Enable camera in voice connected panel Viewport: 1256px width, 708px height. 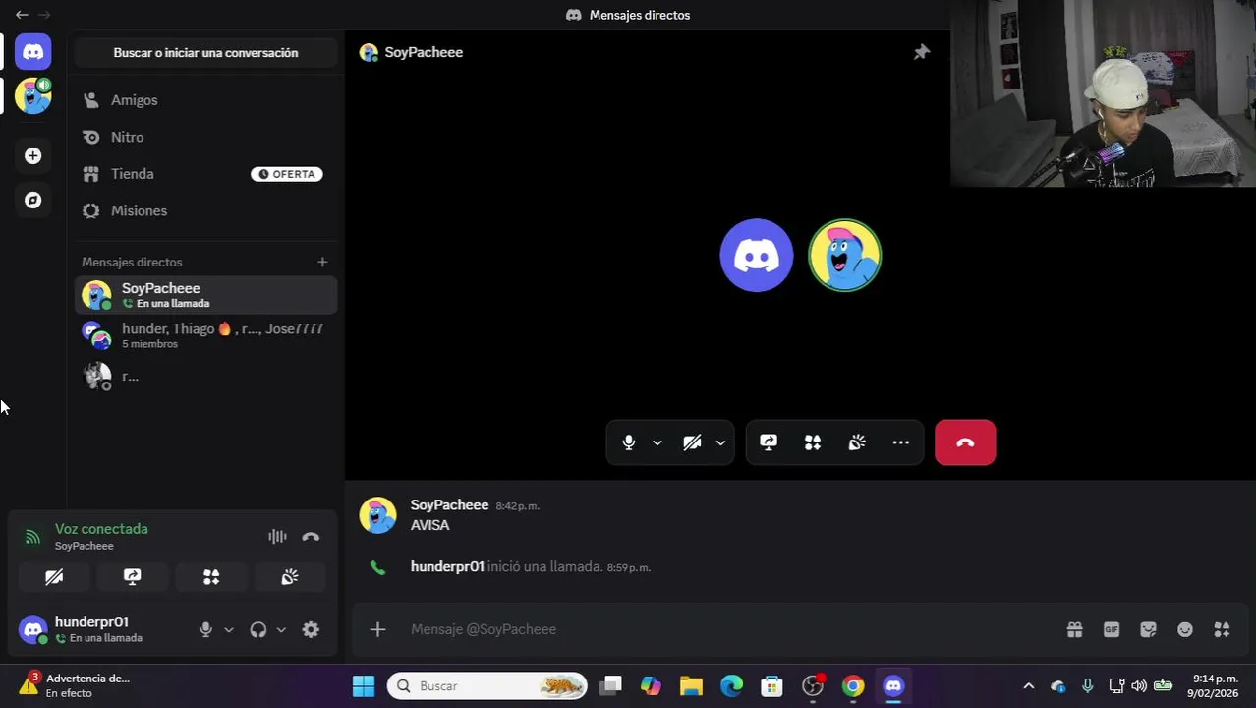[54, 577]
